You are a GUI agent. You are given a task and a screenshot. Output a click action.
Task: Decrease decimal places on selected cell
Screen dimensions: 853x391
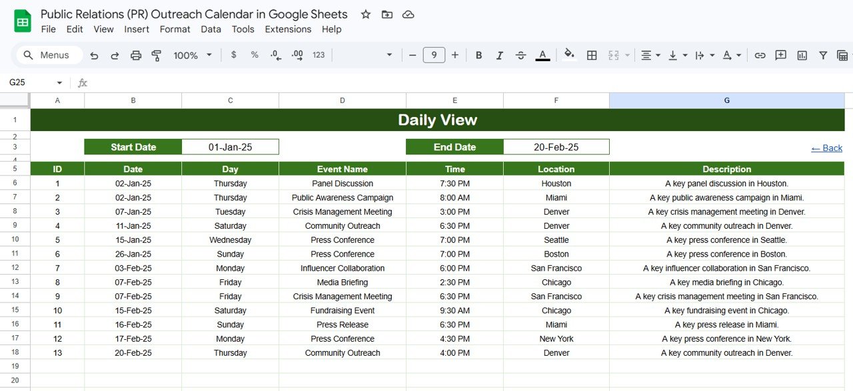coord(275,55)
